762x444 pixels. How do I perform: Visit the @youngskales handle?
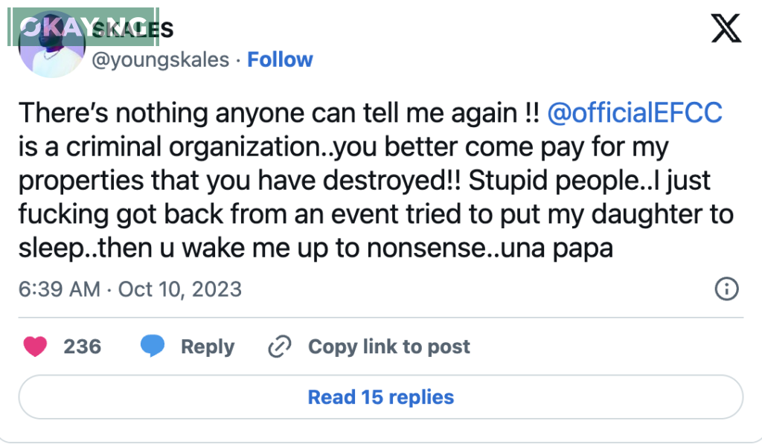(160, 59)
